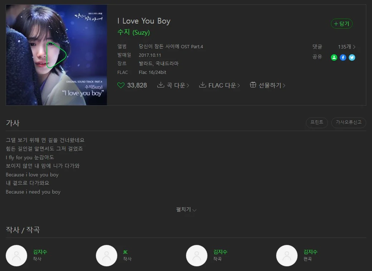The width and height of the screenshot is (372, 271).
Task: Add song with the +담기 button
Action: (x=342, y=24)
